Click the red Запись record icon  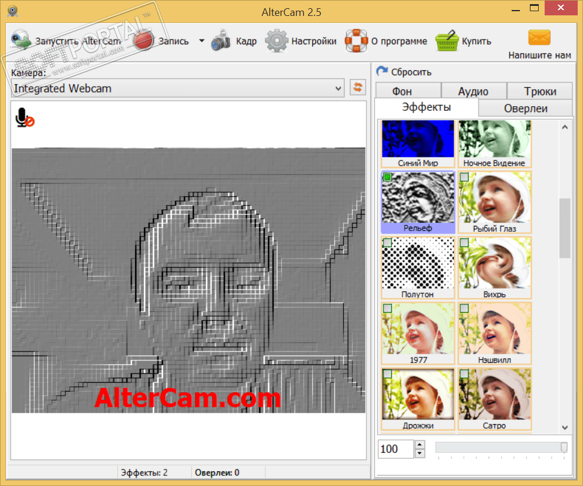pyautogui.click(x=143, y=41)
